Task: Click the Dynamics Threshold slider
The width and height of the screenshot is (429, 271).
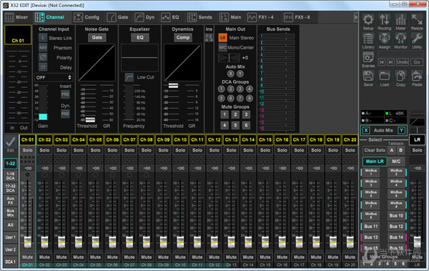Action: click(x=173, y=86)
